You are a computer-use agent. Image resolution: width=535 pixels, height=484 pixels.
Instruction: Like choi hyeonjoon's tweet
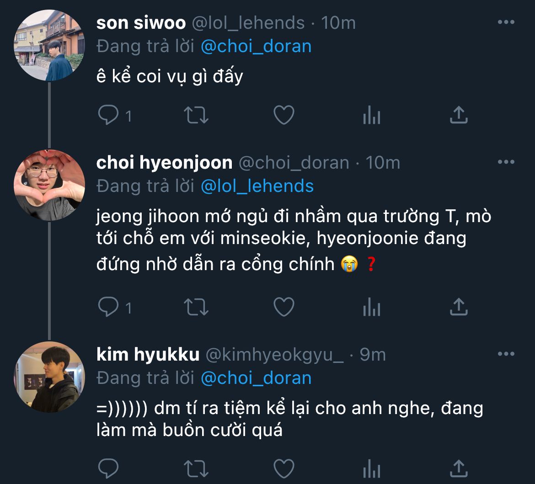coord(284,308)
